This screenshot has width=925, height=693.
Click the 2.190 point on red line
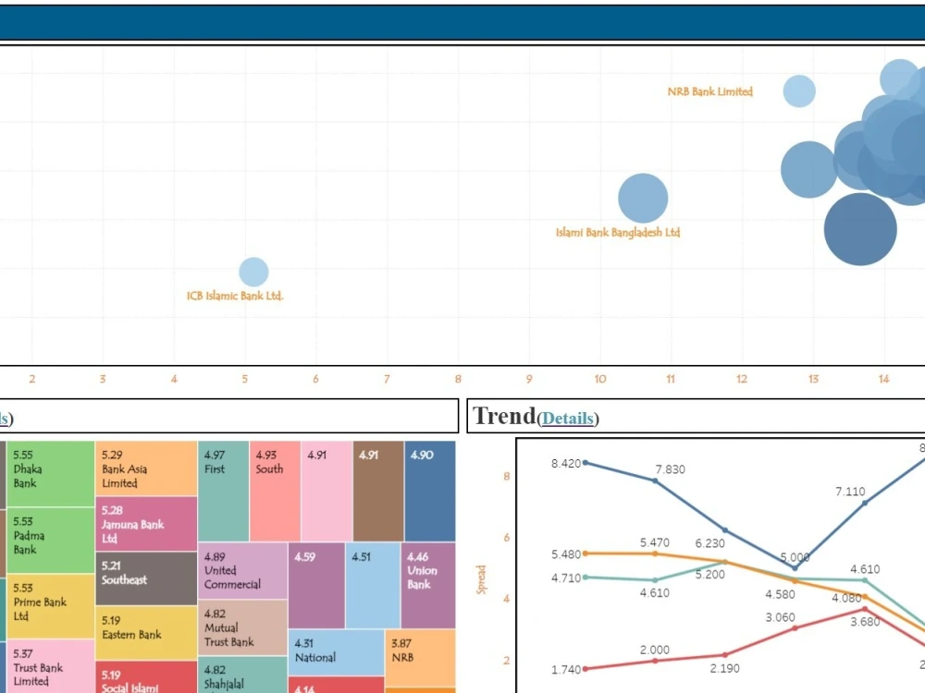(x=725, y=655)
